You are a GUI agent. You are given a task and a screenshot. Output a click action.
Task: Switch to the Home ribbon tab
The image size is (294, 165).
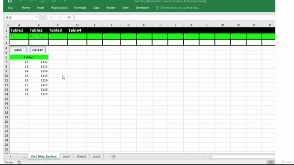pos(26,8)
